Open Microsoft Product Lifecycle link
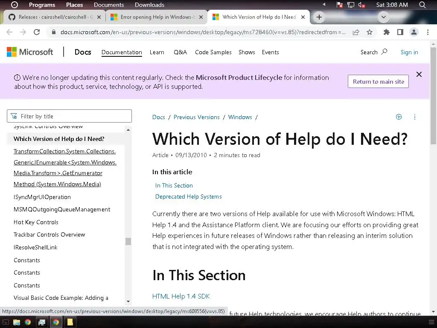Viewport: 437px width, 328px height. click(239, 78)
